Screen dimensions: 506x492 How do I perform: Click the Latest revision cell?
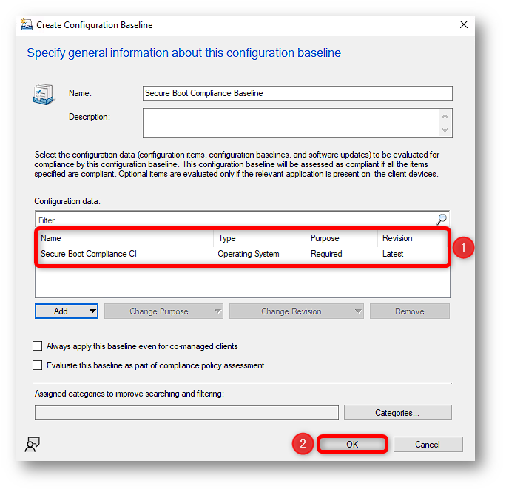click(393, 254)
